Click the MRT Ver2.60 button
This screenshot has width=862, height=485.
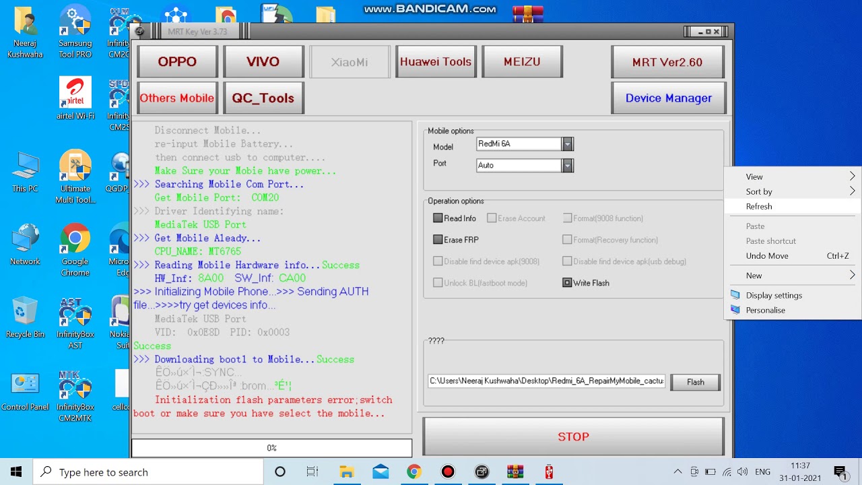[667, 62]
